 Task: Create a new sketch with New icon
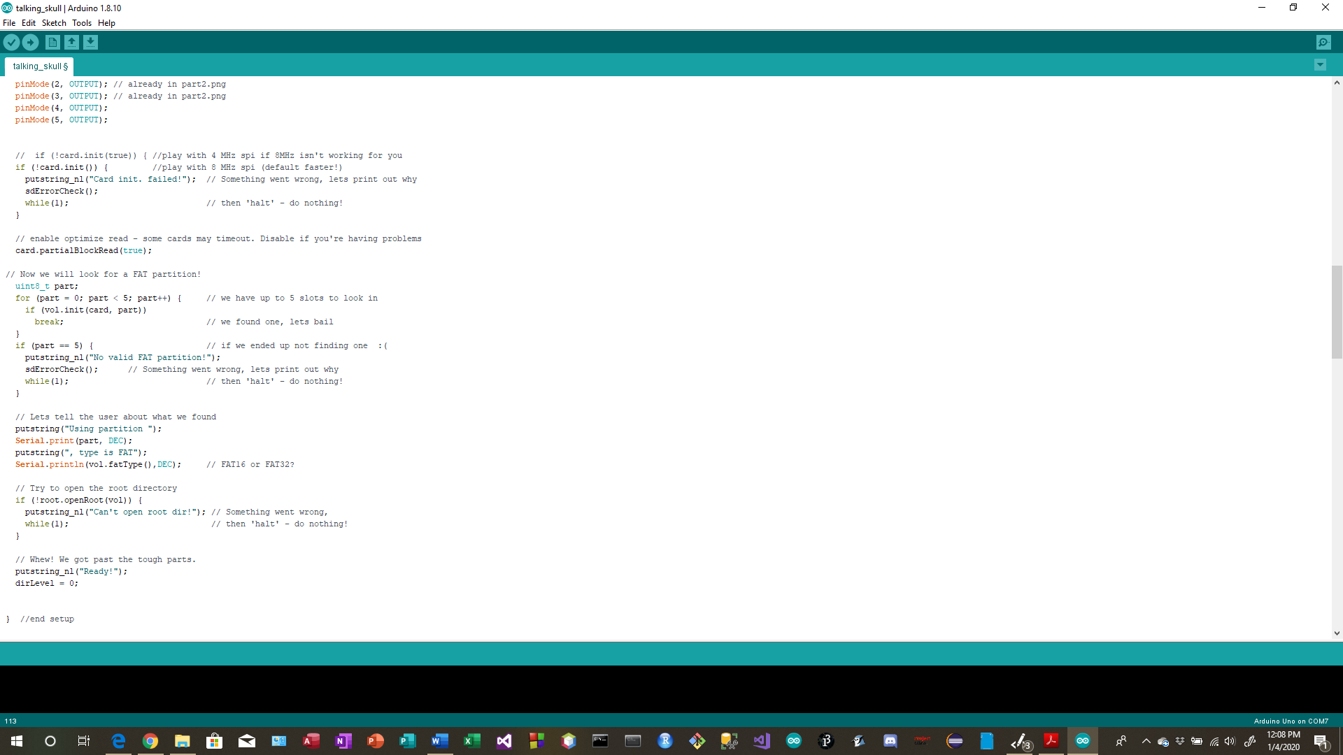coord(52,43)
